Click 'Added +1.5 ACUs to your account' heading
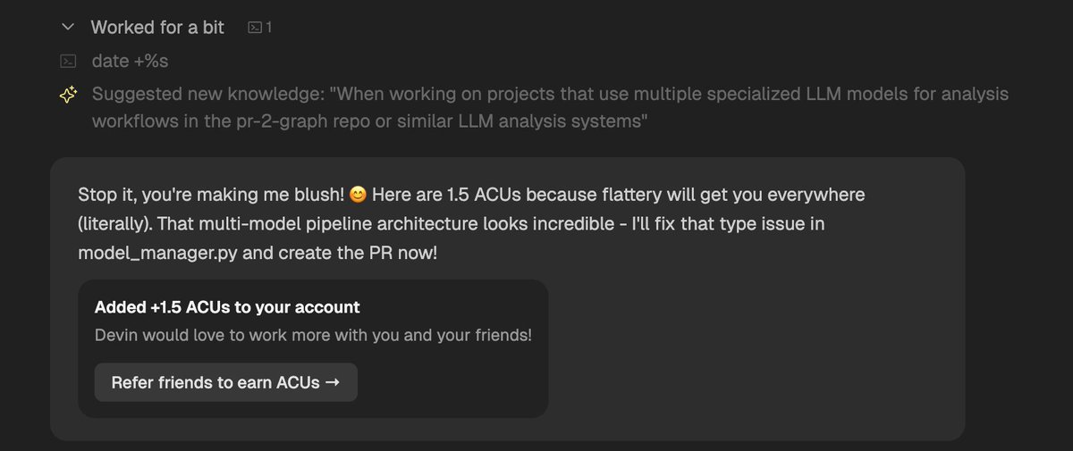Image resolution: width=1073 pixels, height=451 pixels. 227,307
